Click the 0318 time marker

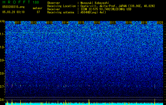click(x=129, y=23)
